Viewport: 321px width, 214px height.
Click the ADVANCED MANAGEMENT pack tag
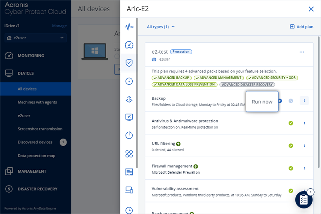tap(219, 78)
